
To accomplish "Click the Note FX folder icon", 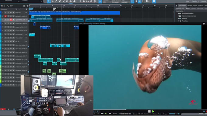I will point(180,18).
